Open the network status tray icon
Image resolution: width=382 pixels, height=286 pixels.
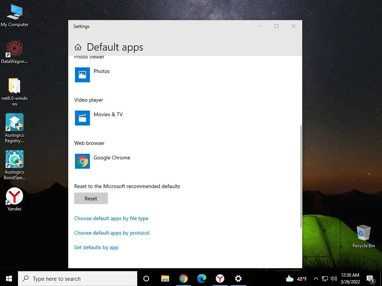point(325,279)
